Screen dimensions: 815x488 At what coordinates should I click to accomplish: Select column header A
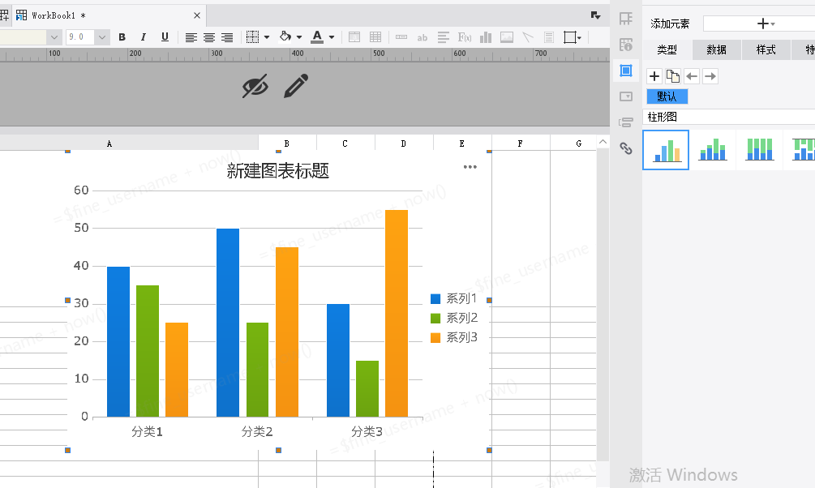click(x=109, y=143)
